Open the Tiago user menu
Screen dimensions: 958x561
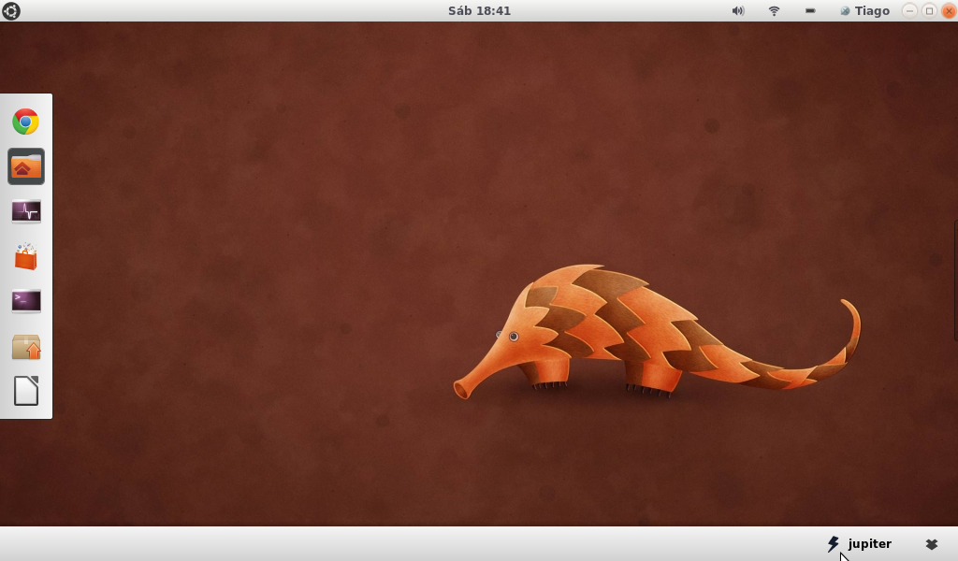(865, 10)
